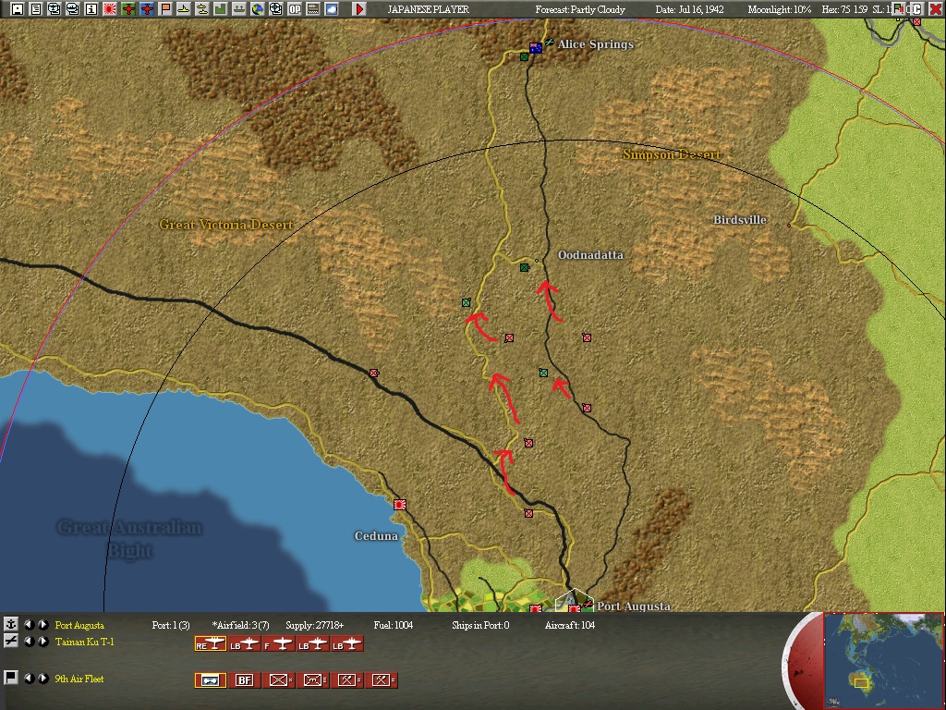Select the last land unit engineer icon
This screenshot has width=946, height=710.
pos(382,680)
